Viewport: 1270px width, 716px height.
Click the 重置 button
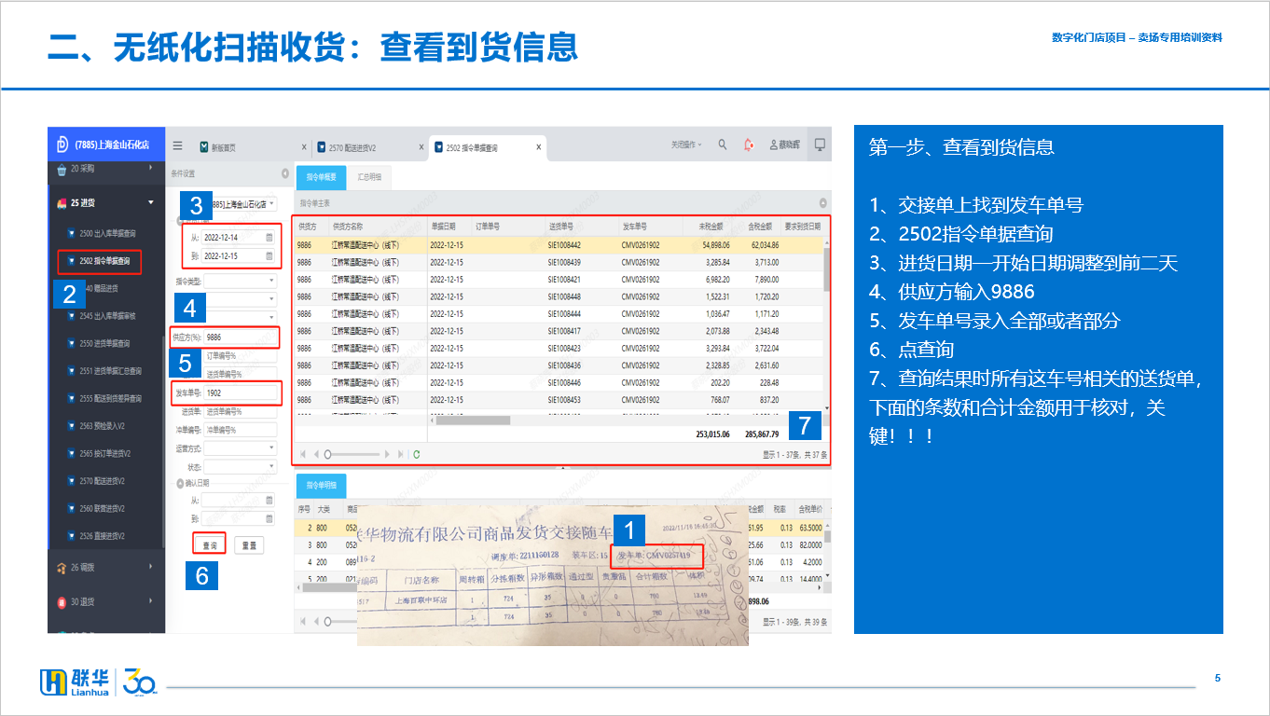249,544
